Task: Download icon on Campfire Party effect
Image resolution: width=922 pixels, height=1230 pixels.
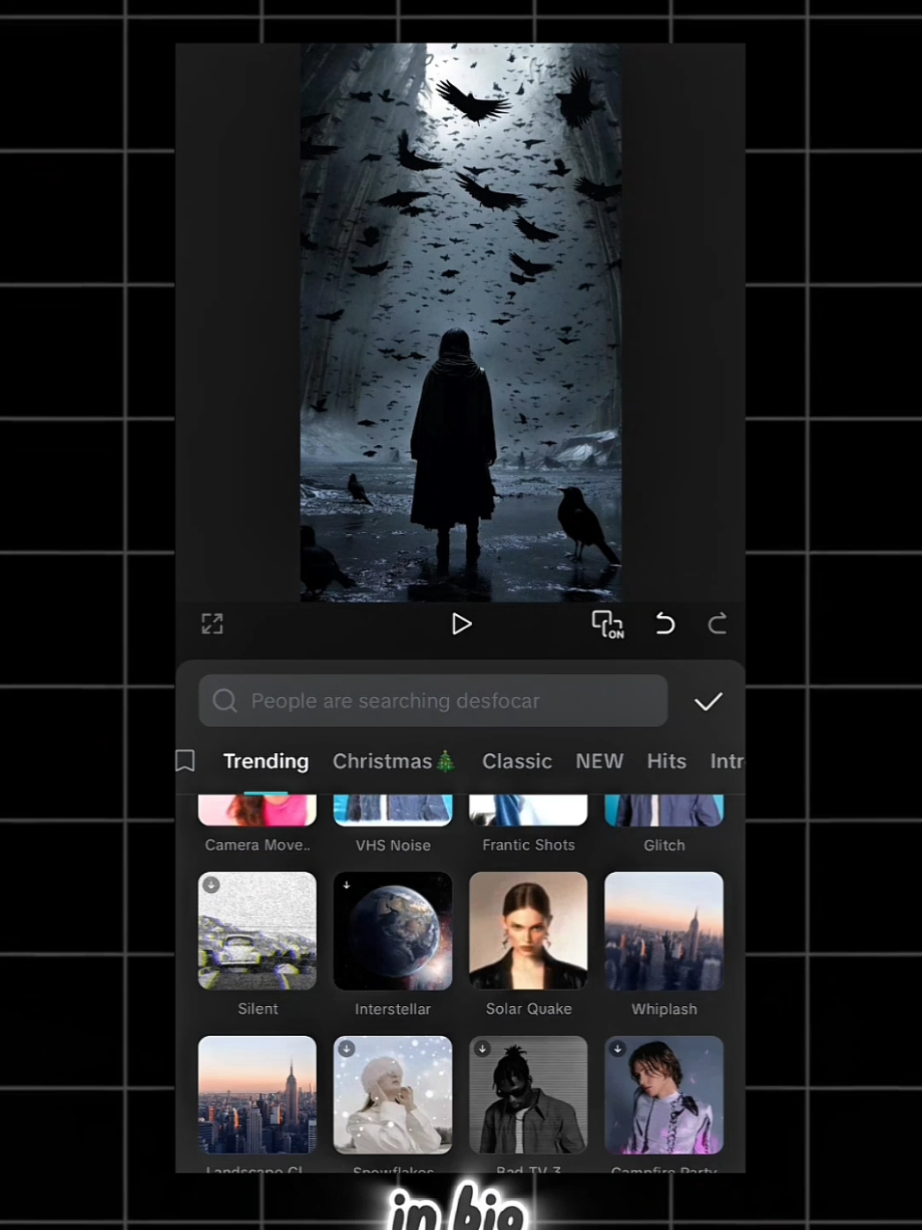Action: click(x=618, y=1048)
